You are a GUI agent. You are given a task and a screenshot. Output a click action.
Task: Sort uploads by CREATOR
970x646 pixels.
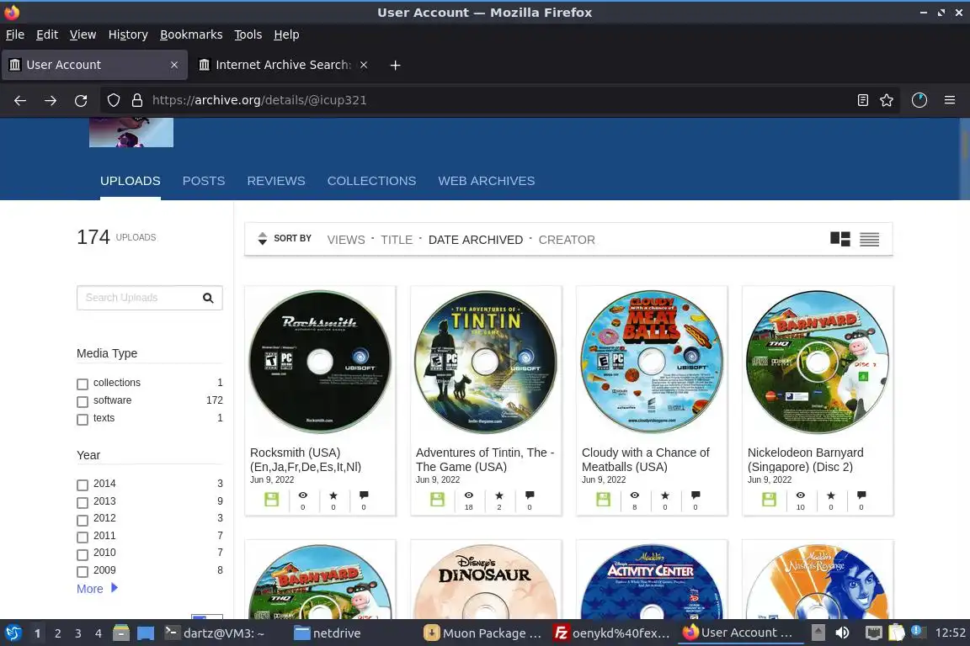pyautogui.click(x=567, y=240)
